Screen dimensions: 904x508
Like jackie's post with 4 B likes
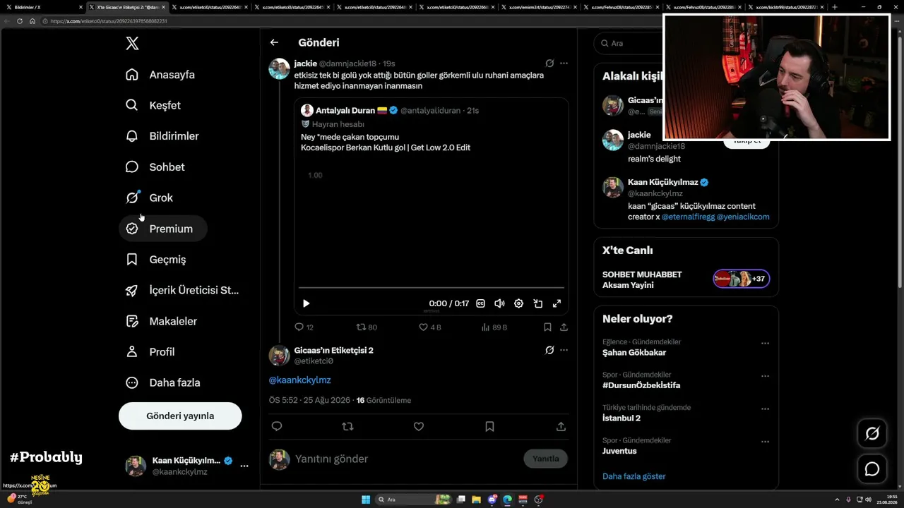pos(429,327)
